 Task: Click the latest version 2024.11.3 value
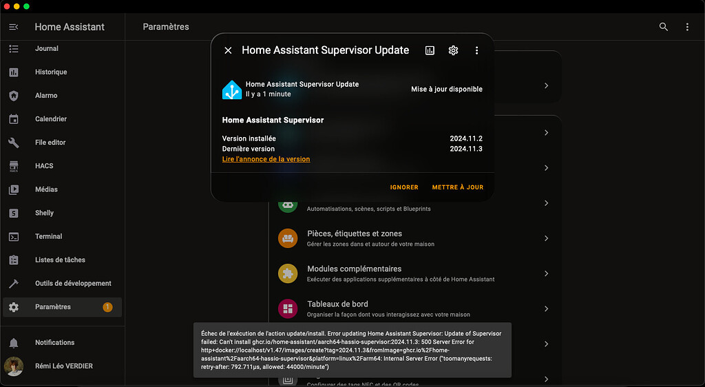[466, 149]
